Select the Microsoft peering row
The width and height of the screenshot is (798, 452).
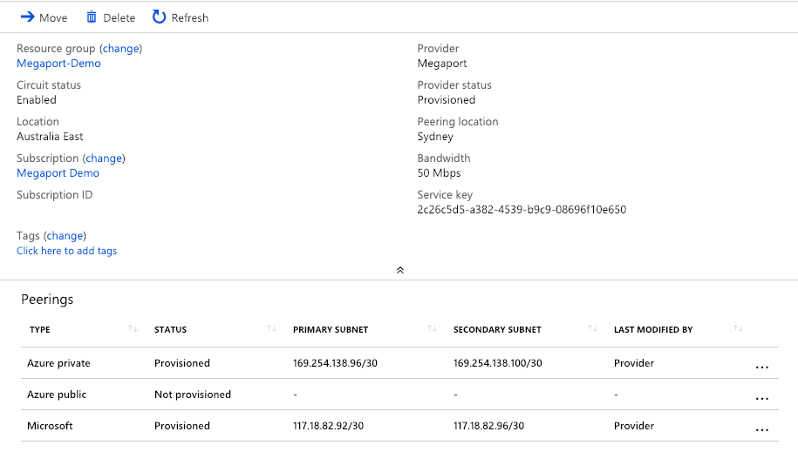tap(50, 426)
